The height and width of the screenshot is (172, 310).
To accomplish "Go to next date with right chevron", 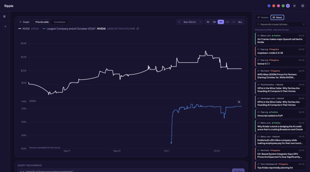I will (200, 22).
